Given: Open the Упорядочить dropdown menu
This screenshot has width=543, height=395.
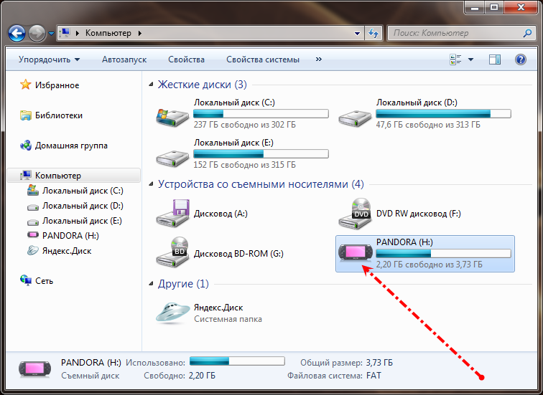Looking at the screenshot, I should (49, 60).
